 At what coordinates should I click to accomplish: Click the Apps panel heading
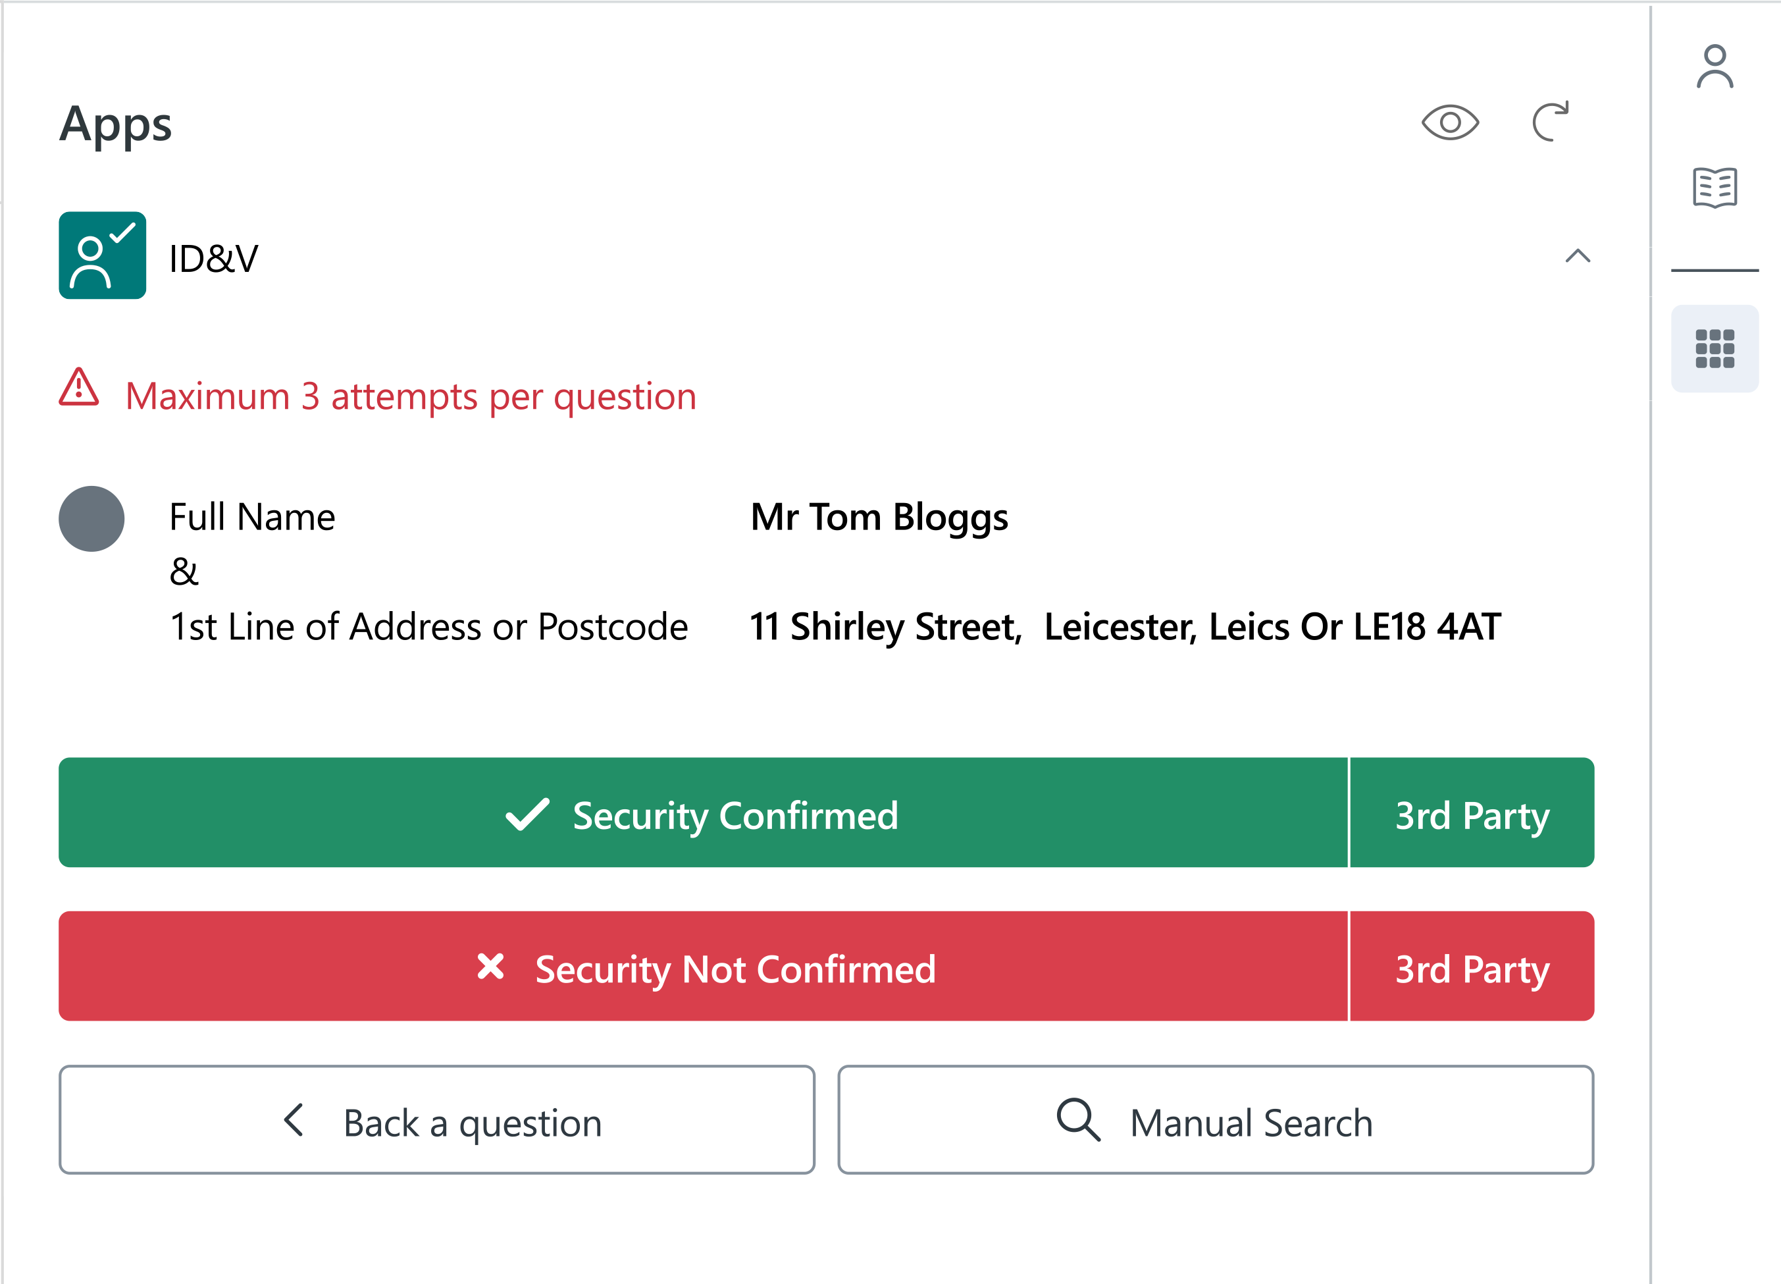pos(116,124)
